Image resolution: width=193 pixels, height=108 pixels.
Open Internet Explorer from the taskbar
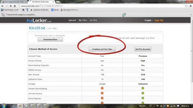[x=14, y=106]
